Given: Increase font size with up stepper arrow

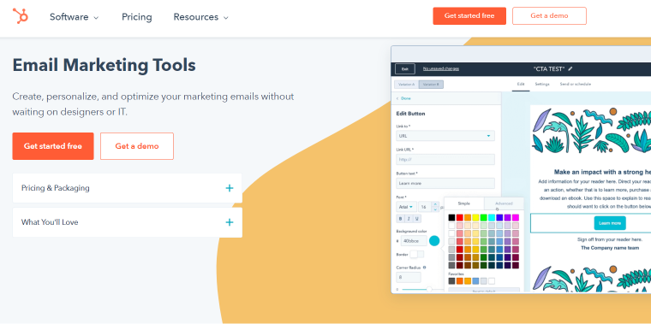Looking at the screenshot, I should click(x=435, y=204).
